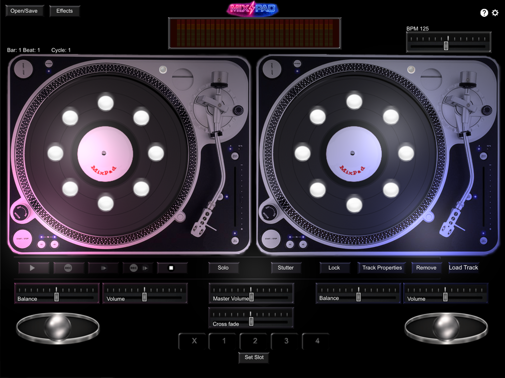Open the settings gear icon

point(495,12)
